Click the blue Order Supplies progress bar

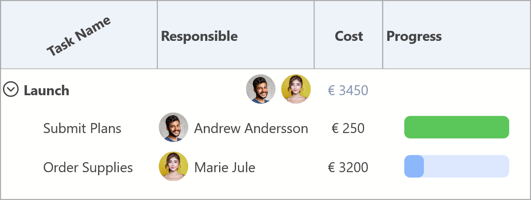pos(457,167)
